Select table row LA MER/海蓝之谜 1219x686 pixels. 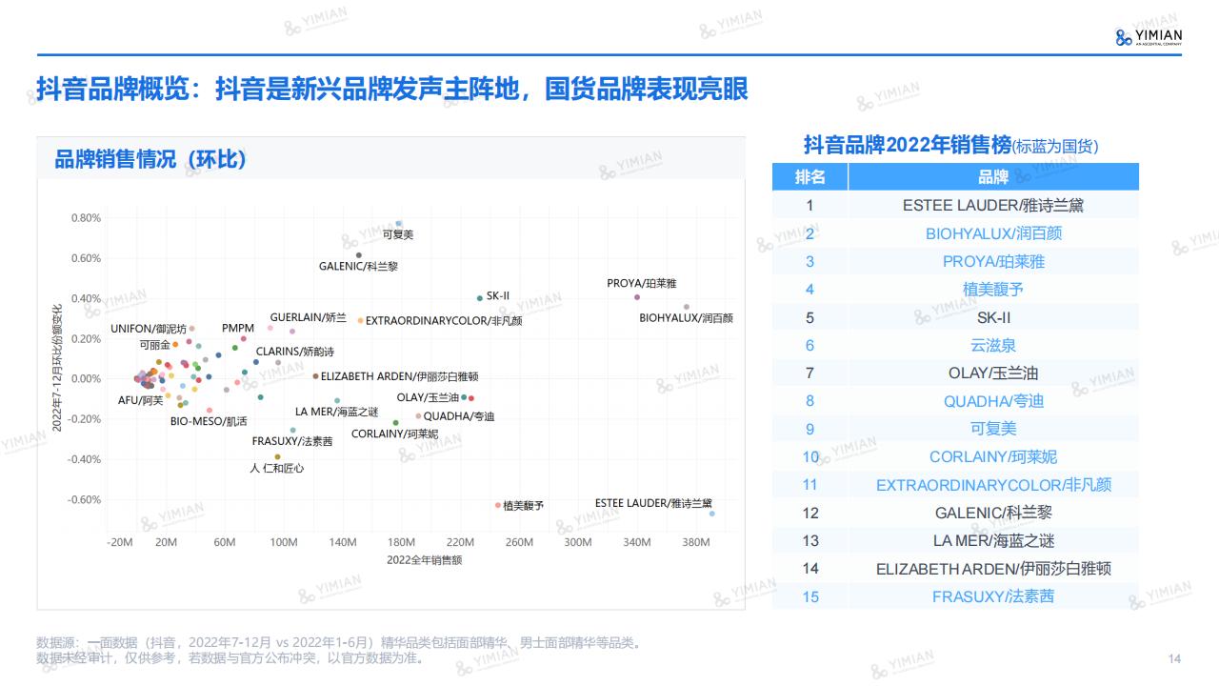(x=955, y=540)
